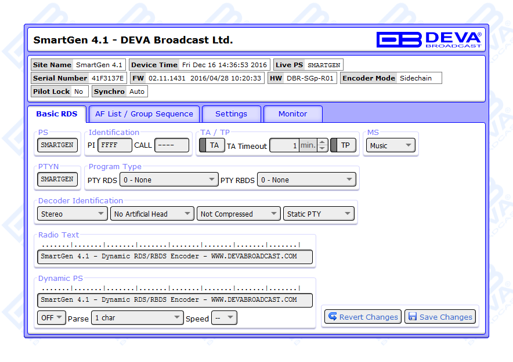The height and width of the screenshot is (362, 513).
Task: Switch to the AF List / Group Sequence tab
Action: pyautogui.click(x=144, y=114)
